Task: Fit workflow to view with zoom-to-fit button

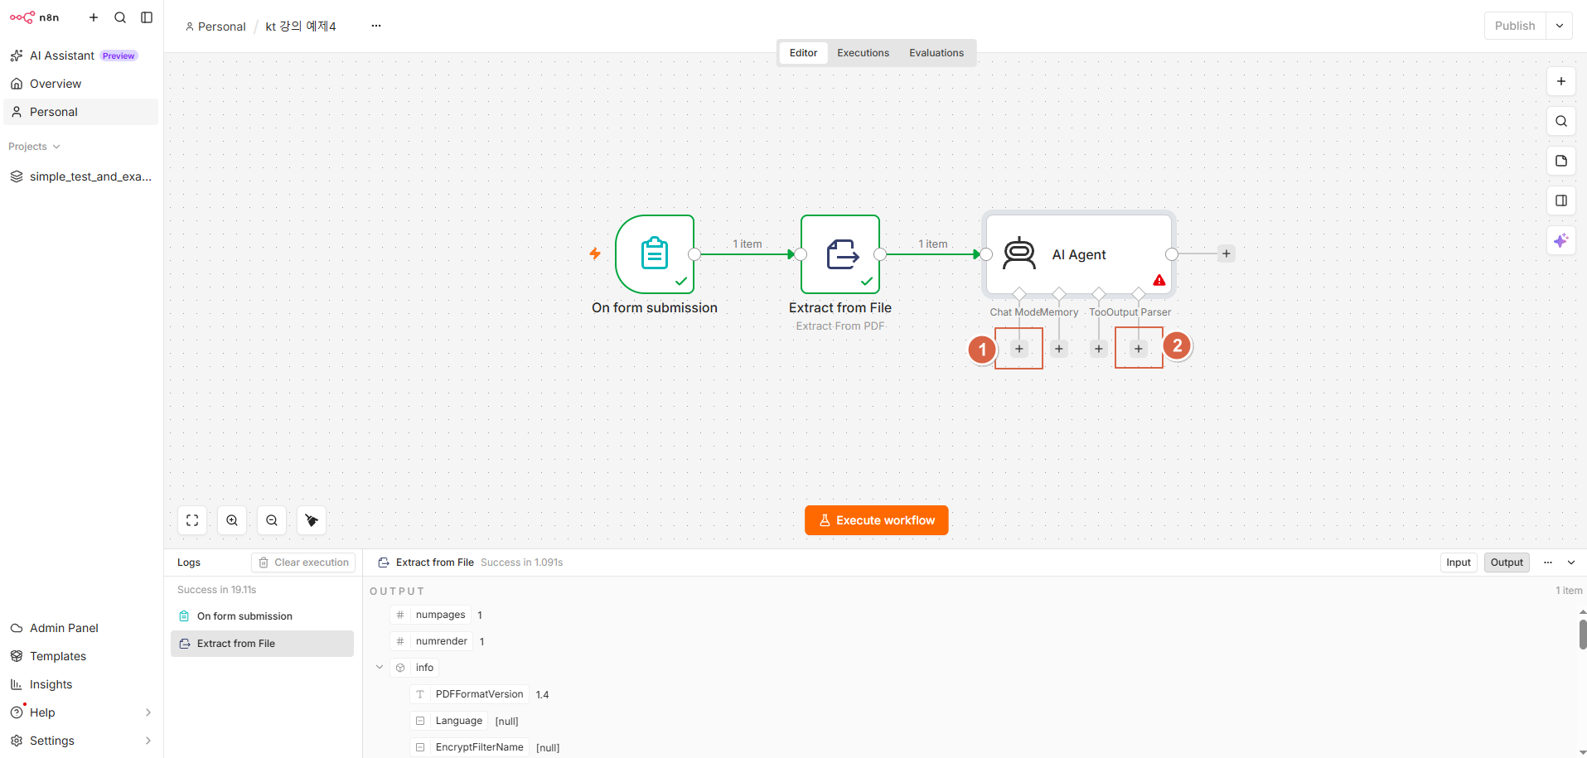Action: point(192,520)
